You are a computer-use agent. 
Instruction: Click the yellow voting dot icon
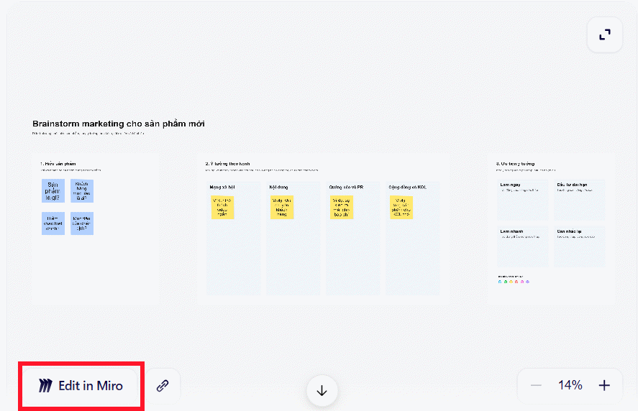[x=511, y=282]
